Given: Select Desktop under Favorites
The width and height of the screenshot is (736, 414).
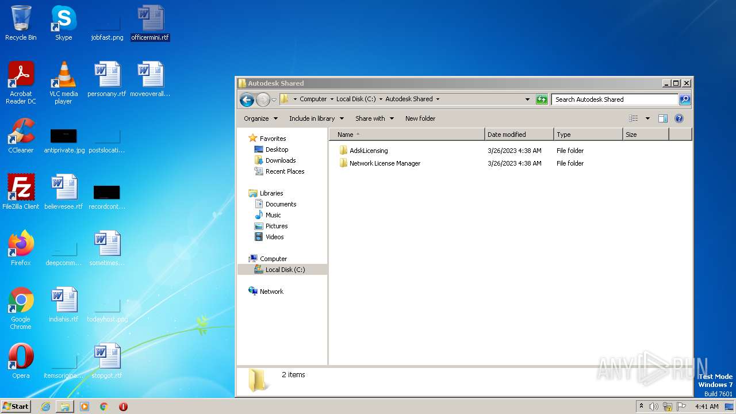Looking at the screenshot, I should point(277,149).
